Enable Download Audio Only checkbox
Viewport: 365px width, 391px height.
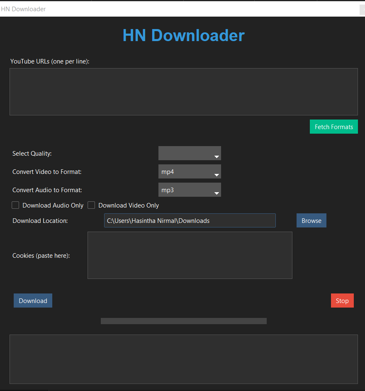(15, 205)
